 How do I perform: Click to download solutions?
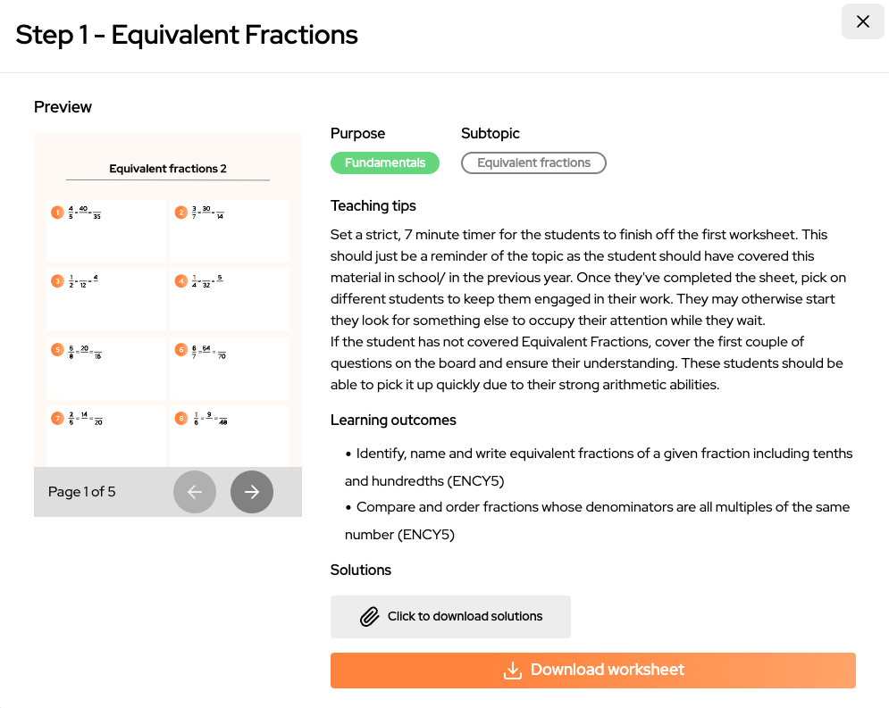(450, 616)
